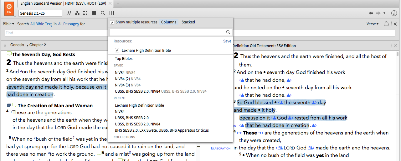Click footnote y before 'These are the generations'
Screen dimensions: 401x161
11,111
